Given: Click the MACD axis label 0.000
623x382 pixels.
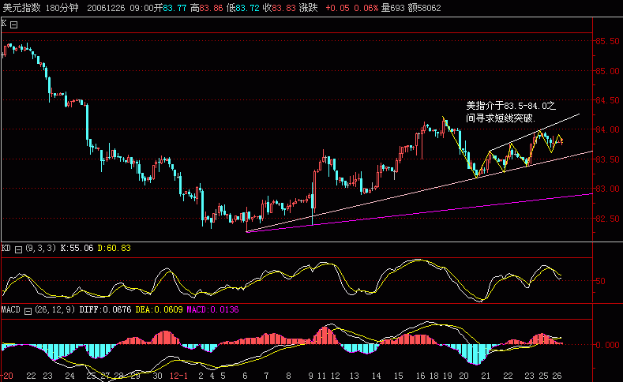Looking at the screenshot, I should tap(607, 345).
